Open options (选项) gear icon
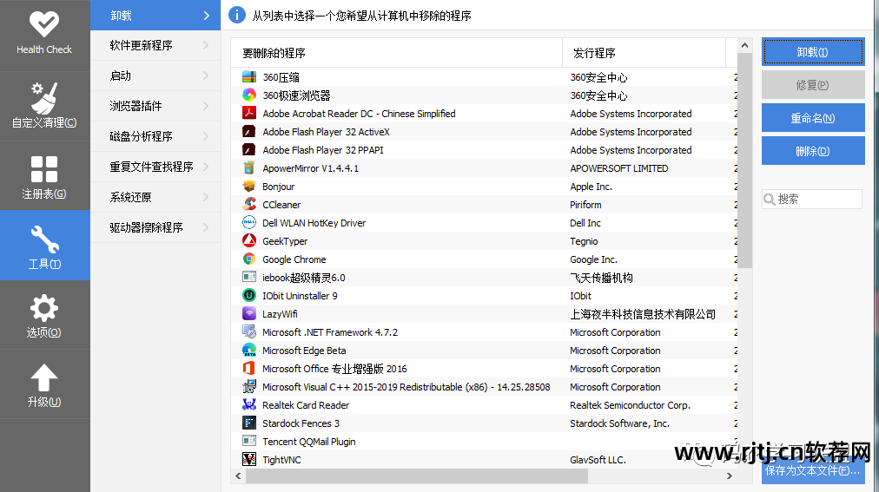This screenshot has height=492, width=879. (x=44, y=308)
